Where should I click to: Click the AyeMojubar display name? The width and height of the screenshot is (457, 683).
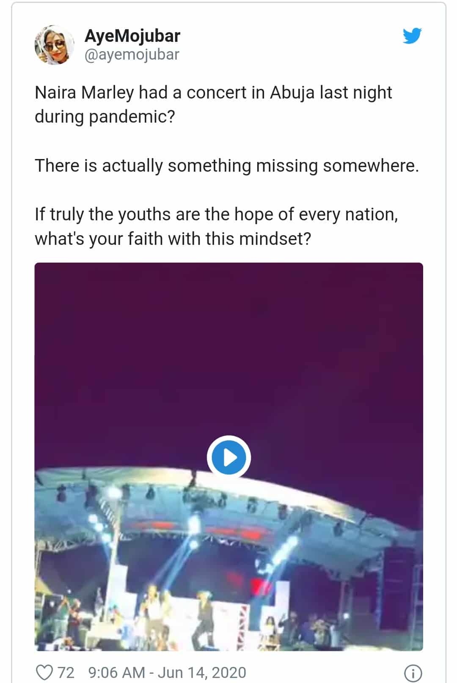point(132,36)
